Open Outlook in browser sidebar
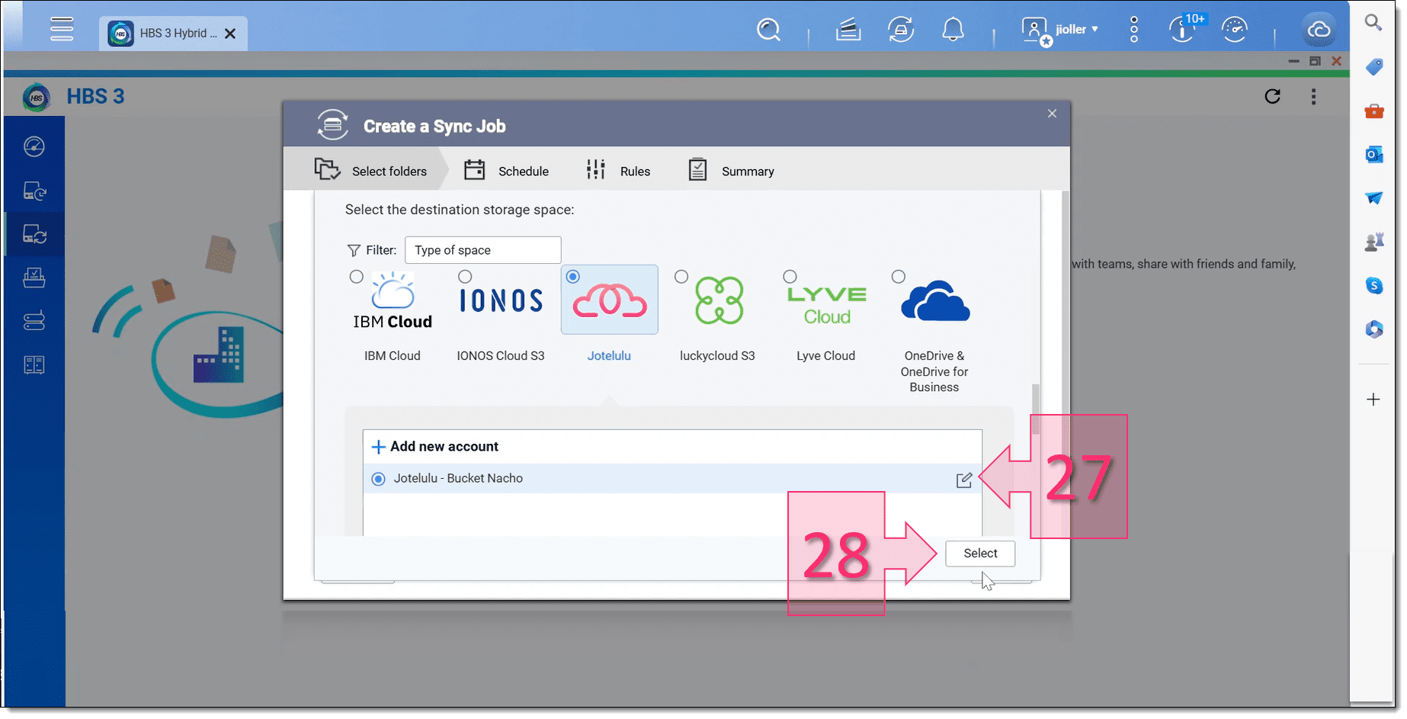Image resolution: width=1407 pixels, height=719 pixels. pos(1373,155)
